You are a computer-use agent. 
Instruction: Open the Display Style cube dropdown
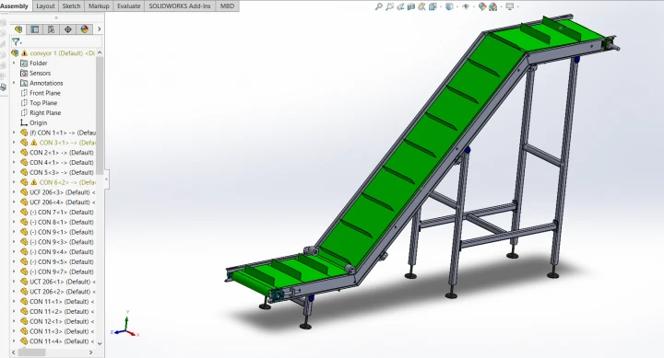coord(450,6)
